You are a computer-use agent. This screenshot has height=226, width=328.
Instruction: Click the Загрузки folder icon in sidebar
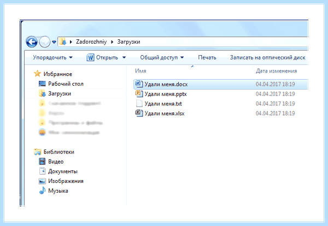(42, 93)
